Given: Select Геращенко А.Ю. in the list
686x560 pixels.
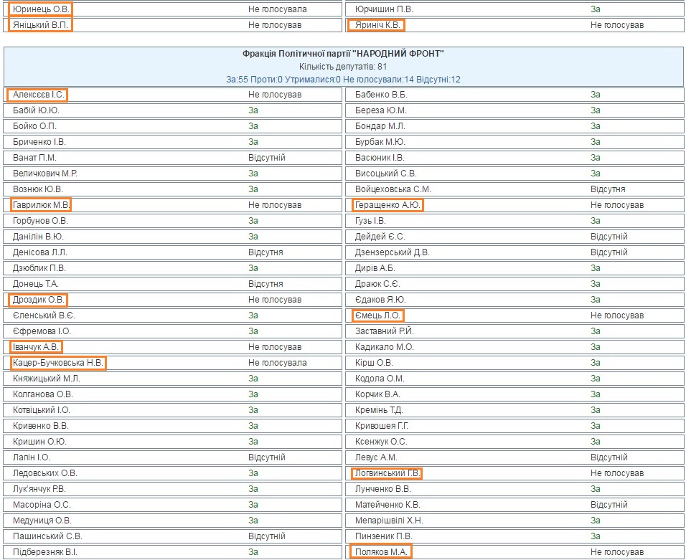Looking at the screenshot, I should pyautogui.click(x=387, y=205).
